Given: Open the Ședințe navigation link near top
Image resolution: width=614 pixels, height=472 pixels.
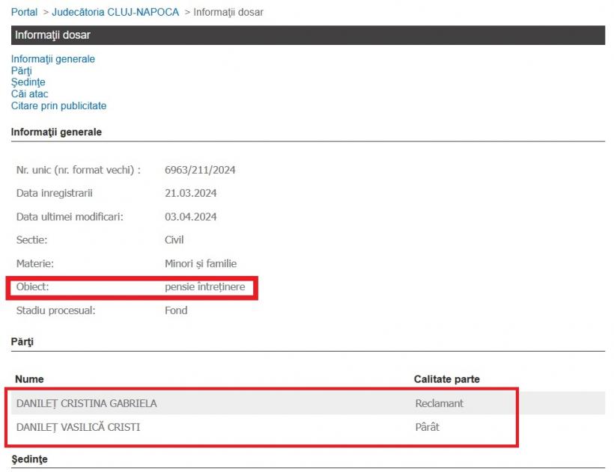Looking at the screenshot, I should [28, 82].
